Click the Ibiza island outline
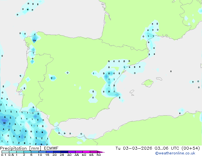Screen dimensions: 202x156 [x=132, y=92]
